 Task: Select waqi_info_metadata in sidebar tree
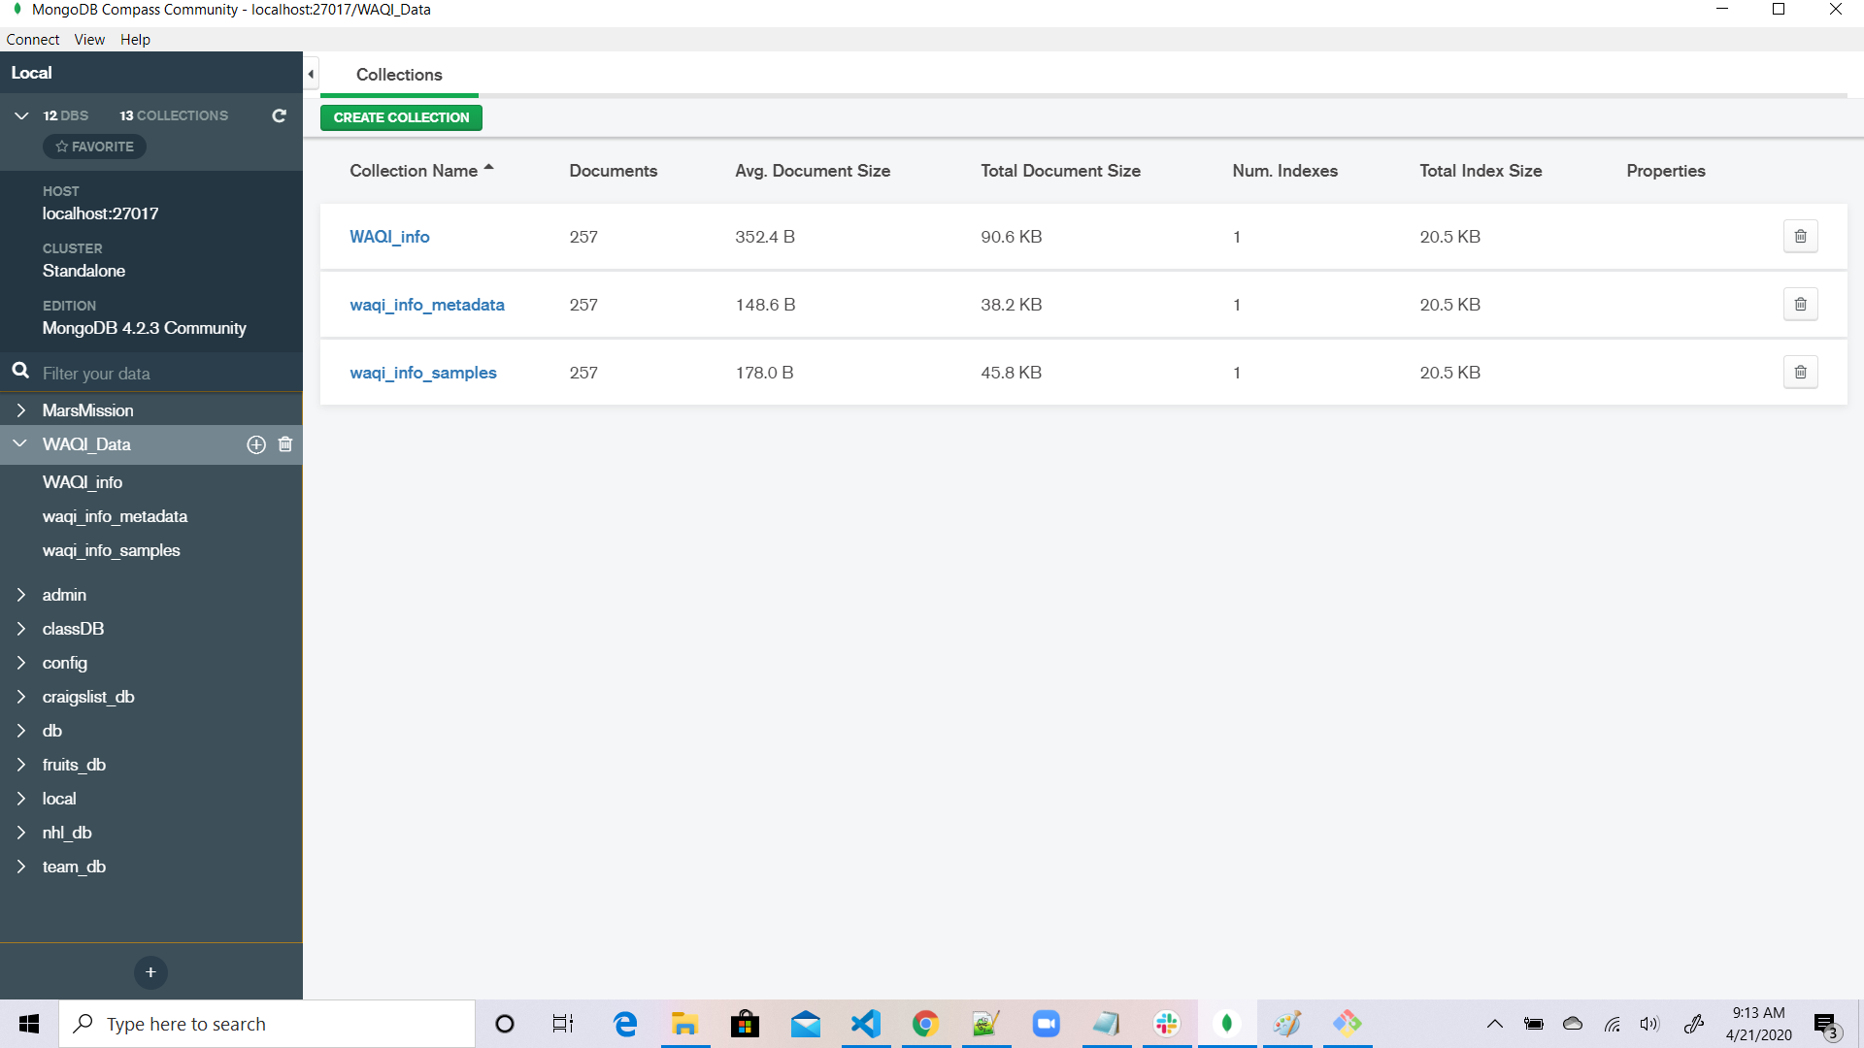click(115, 516)
